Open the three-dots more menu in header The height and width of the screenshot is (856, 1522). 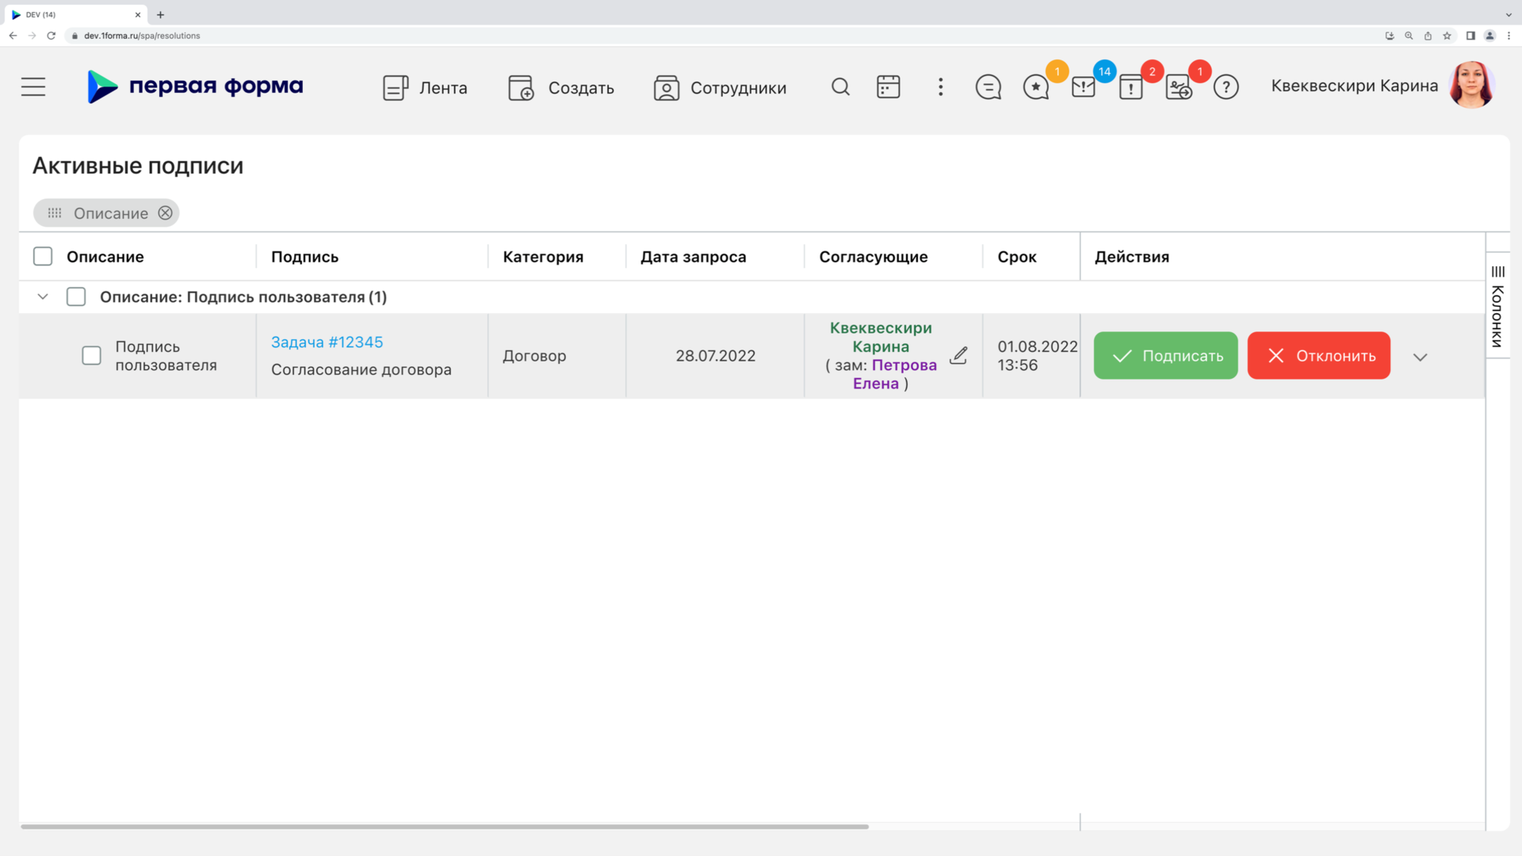pyautogui.click(x=940, y=86)
